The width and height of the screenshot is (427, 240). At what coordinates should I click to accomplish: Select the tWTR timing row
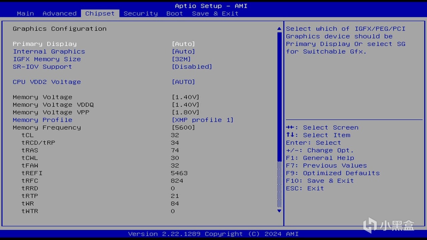pos(30,211)
